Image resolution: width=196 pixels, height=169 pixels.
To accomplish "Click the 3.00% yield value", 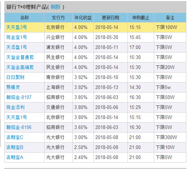I will pos(81,137).
